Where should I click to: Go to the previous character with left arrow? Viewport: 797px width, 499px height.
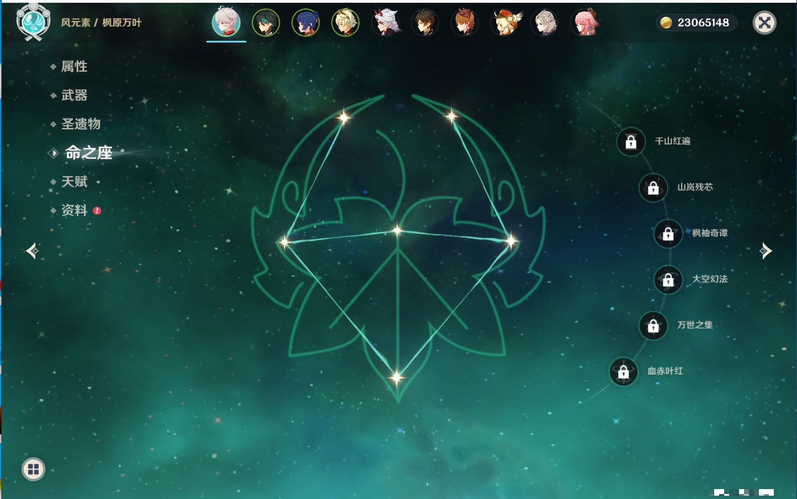32,251
